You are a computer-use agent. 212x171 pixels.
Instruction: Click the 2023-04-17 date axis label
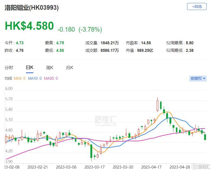click(151, 167)
